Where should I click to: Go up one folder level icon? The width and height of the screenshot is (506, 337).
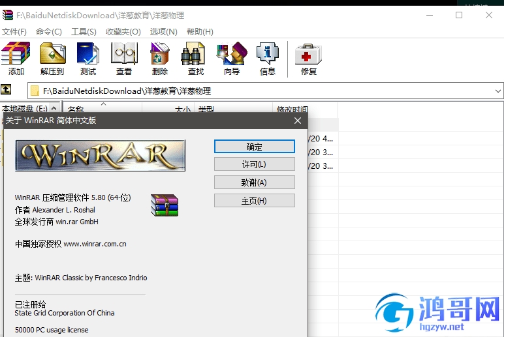[x=6, y=89]
